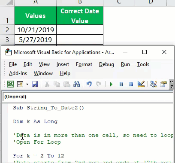Open the Help menu
This screenshot has height=163, width=175.
pyautogui.click(x=65, y=73)
